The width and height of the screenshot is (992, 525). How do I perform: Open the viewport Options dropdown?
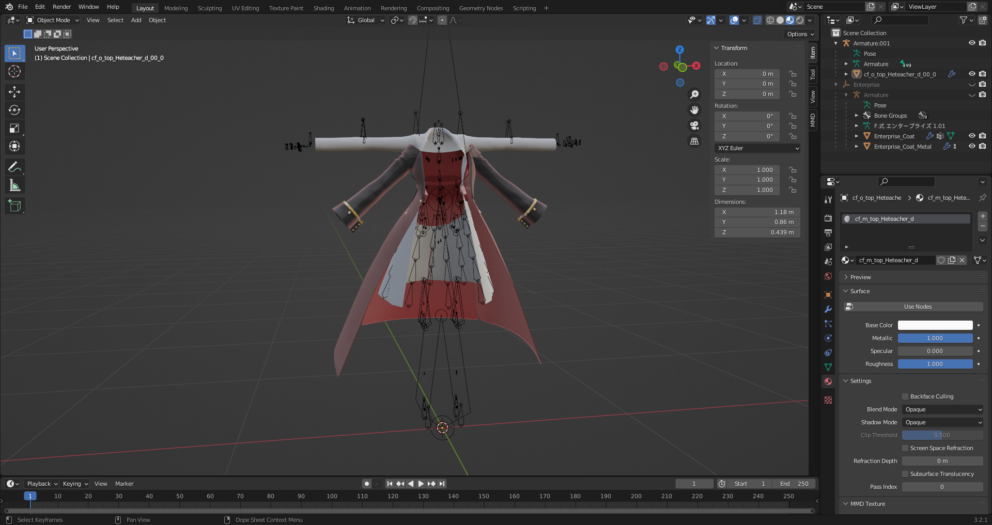coord(800,34)
